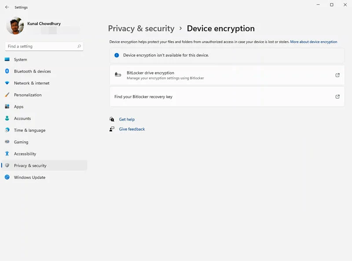Click the Privacy & security shield icon

7,165
